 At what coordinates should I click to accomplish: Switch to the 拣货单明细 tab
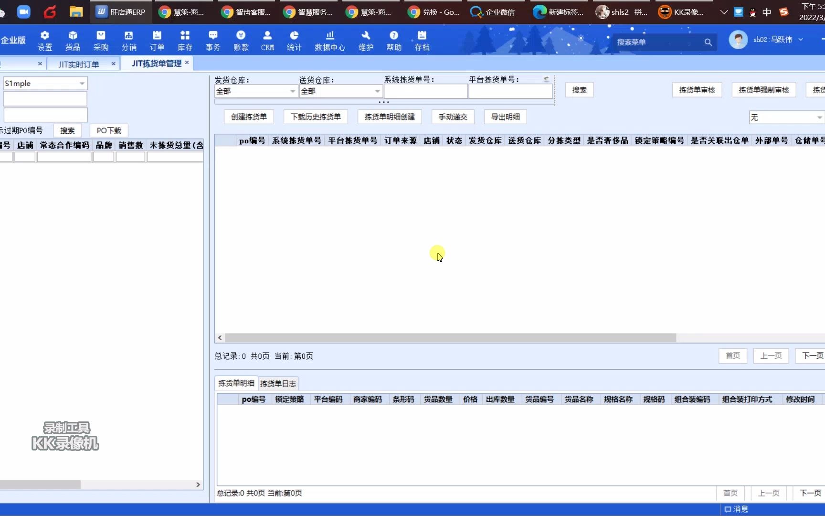click(236, 383)
